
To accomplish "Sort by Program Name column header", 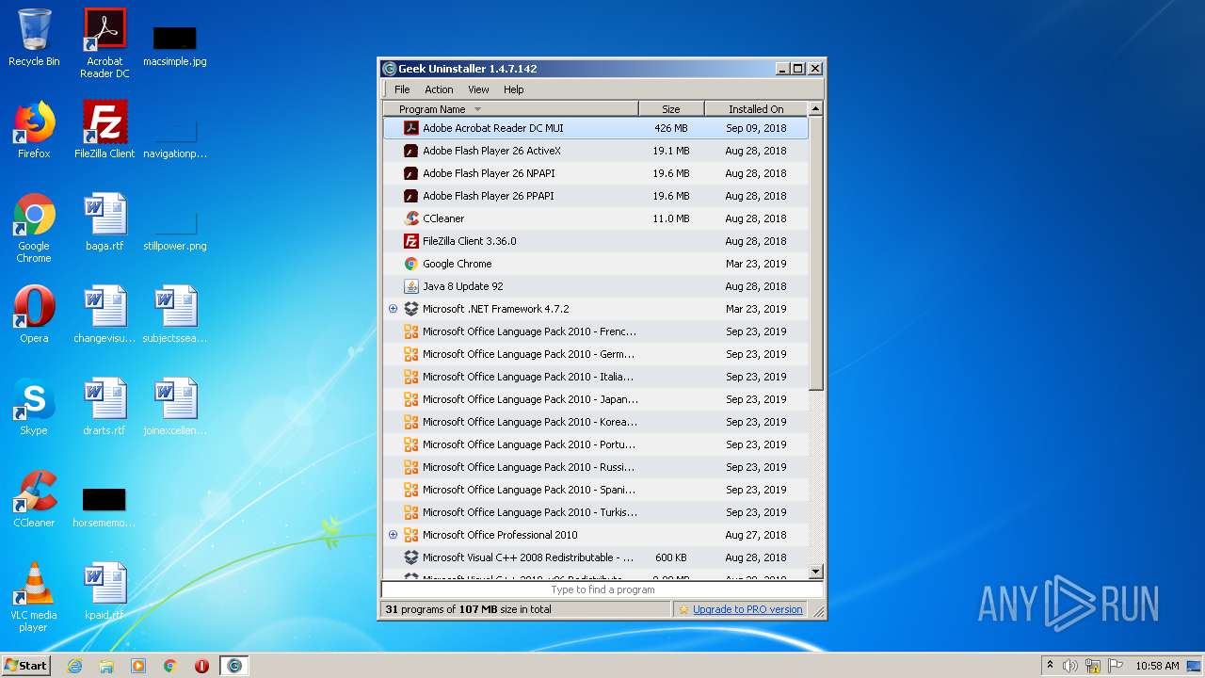I will (510, 109).
